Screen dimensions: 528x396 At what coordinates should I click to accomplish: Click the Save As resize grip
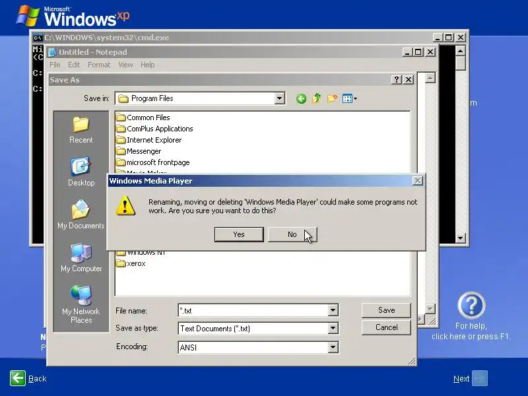[x=411, y=361]
